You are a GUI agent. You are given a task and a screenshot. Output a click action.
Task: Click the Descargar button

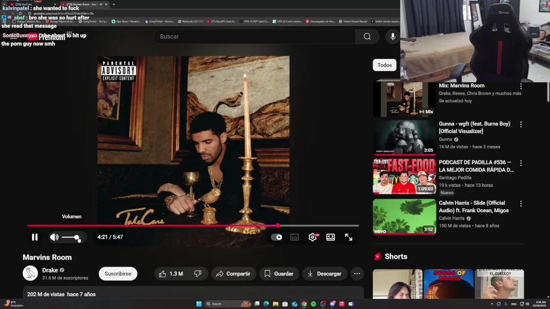pyautogui.click(x=324, y=274)
